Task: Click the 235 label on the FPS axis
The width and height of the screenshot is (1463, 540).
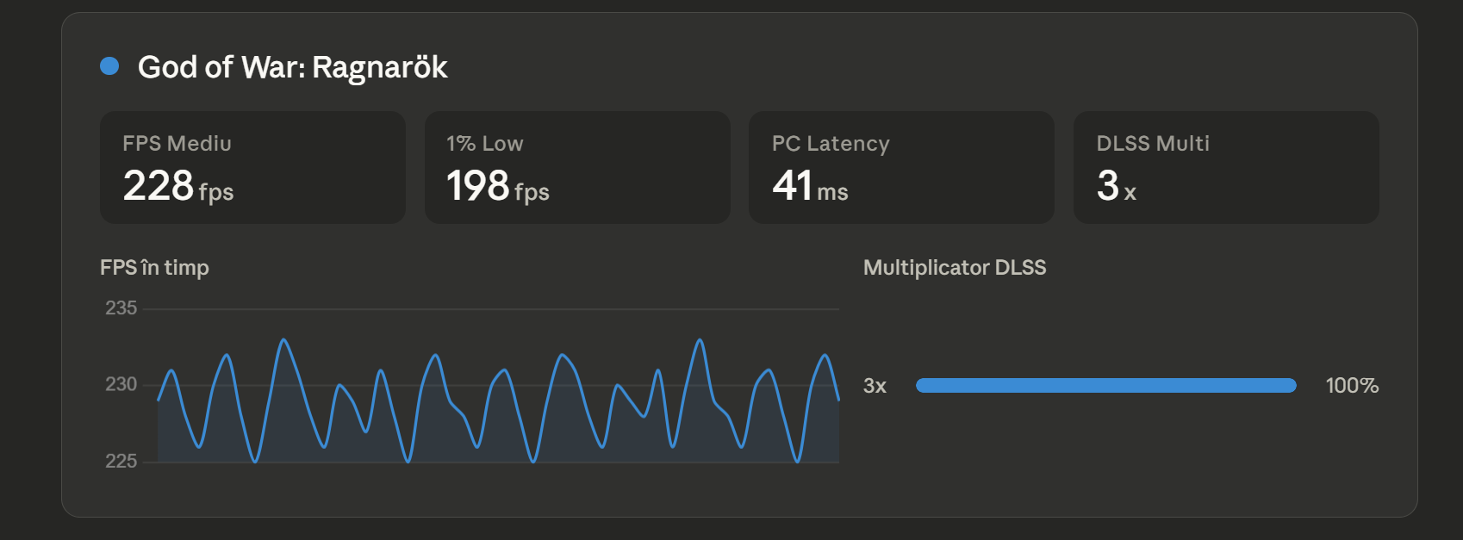Action: pos(121,308)
